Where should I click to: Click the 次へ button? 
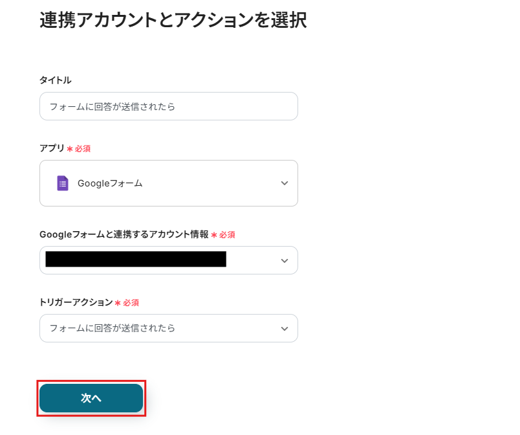91,398
